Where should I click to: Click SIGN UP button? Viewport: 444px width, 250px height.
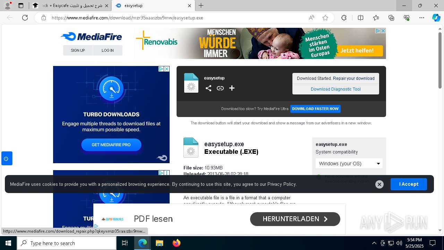coord(78,50)
